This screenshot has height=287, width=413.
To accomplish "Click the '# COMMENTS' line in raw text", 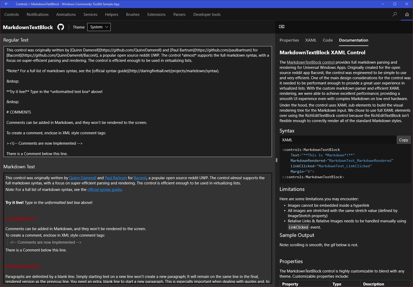I will [x=19, y=112].
